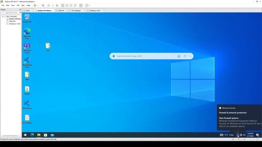Open Microsoft Store from the guest taskbar
Screen dimensions: 262x147
(45, 135)
